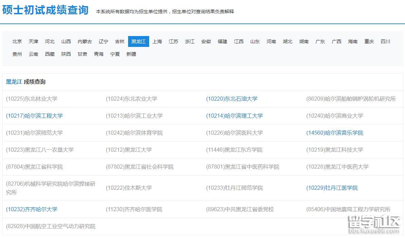Open 哈尔滨理工大学 results page
405x238 pixels.
click(234, 116)
